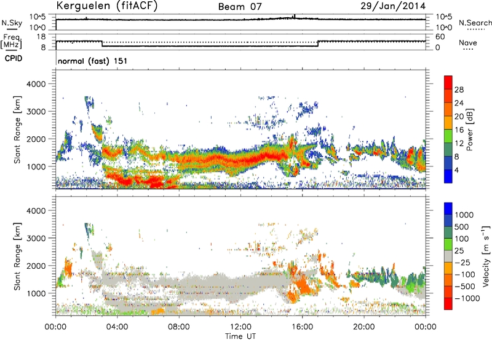The image size is (492, 340).
Task: Click orange velocity patch near 16:00 UT
Action: pyautogui.click(x=302, y=286)
